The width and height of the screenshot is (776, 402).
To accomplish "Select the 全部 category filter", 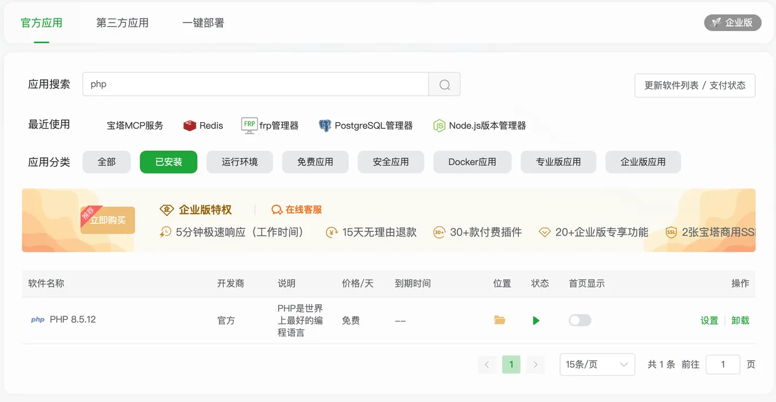I will 106,162.
